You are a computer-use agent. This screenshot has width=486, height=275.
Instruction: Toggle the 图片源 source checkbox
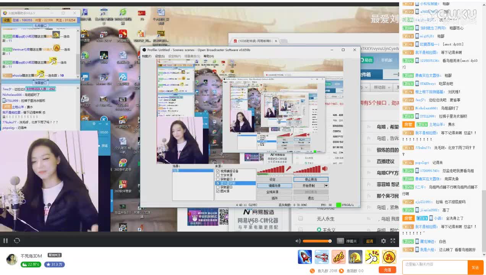[218, 191]
